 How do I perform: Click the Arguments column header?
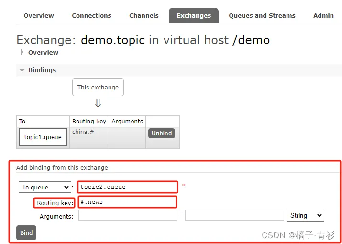pyautogui.click(x=127, y=122)
